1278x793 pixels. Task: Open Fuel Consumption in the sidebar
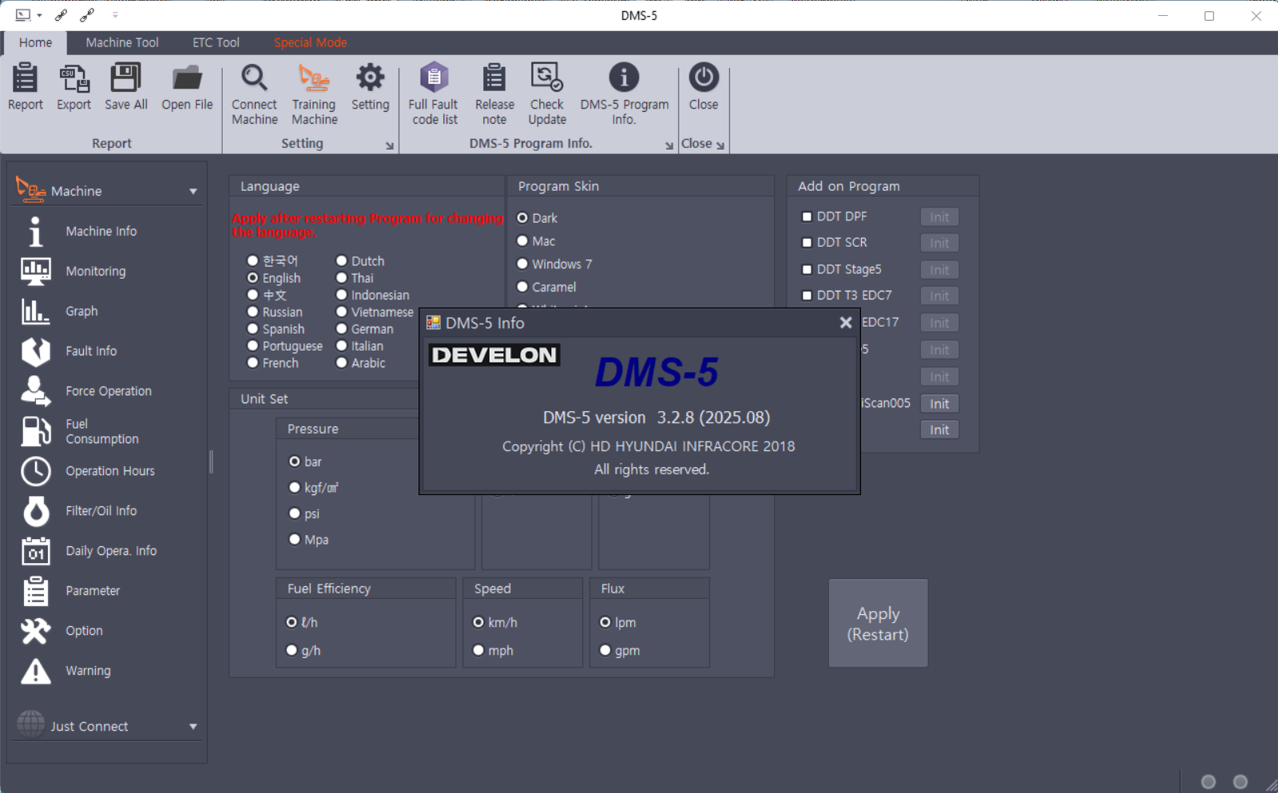coord(101,431)
